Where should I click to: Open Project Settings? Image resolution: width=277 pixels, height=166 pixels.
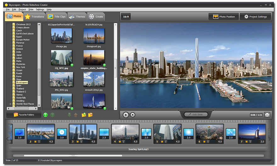[256, 17]
